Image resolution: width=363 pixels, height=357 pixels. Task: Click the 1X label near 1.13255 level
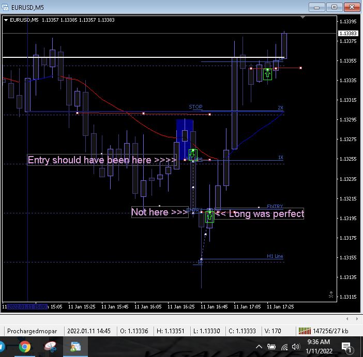coord(281,158)
